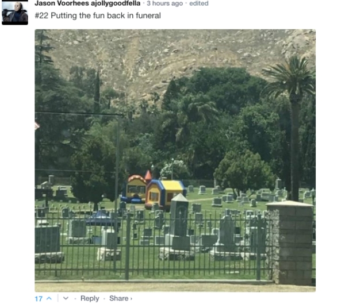Viewport: 345px width, 308px height.
Task: Open the Share menu for this comment
Action: (119, 298)
